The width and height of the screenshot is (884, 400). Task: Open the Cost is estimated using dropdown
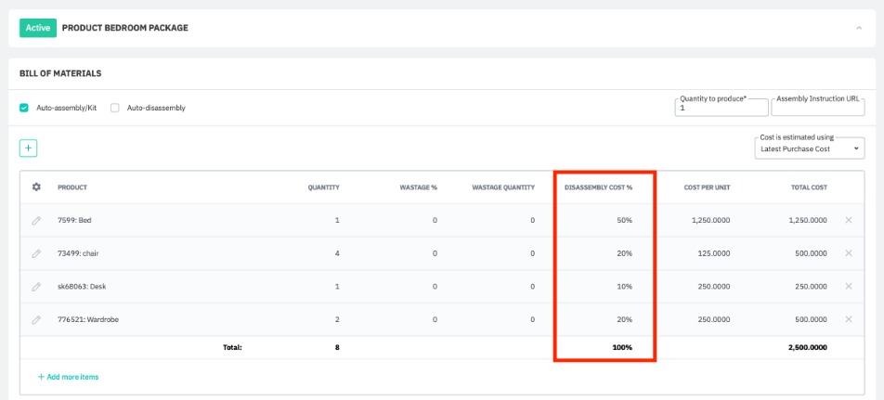click(809, 148)
